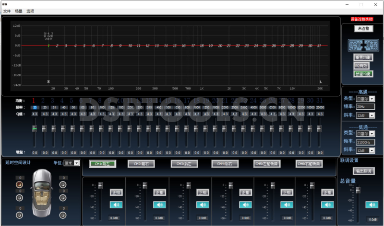The height and width of the screenshot is (226, 384).
Task: Click the 重置均衡 reset EQ button
Action: pyautogui.click(x=363, y=57)
